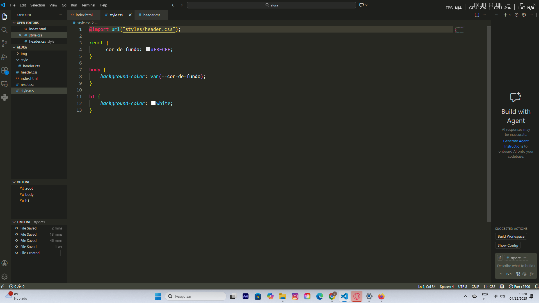Click the alura command center search box
Screen dimensions: 539x303
pos(271,5)
